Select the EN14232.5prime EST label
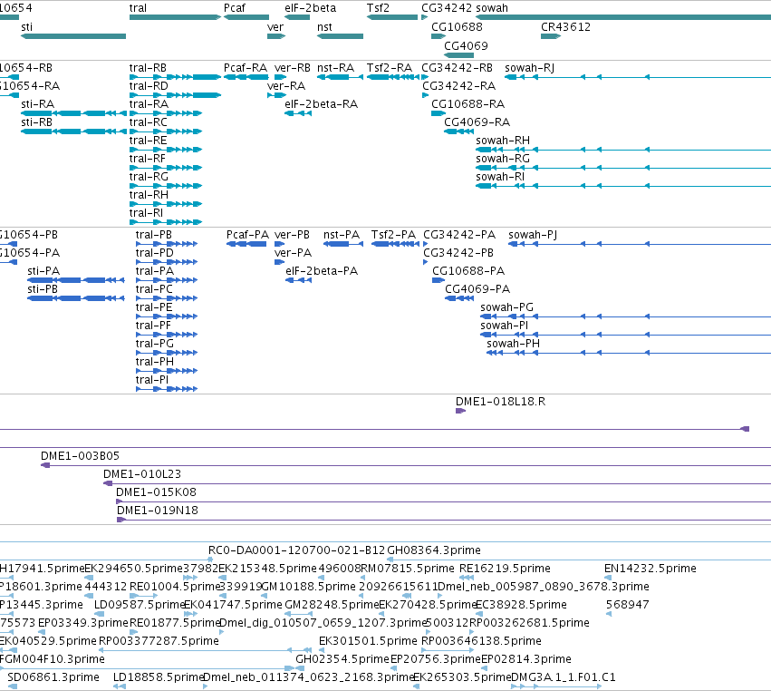Screen dimensions: 771x691 pyautogui.click(x=650, y=568)
